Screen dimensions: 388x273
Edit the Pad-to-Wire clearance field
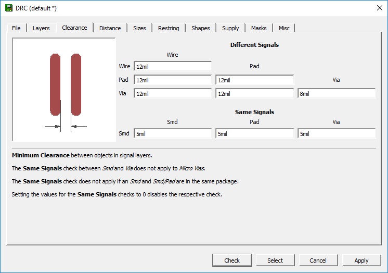coord(173,80)
